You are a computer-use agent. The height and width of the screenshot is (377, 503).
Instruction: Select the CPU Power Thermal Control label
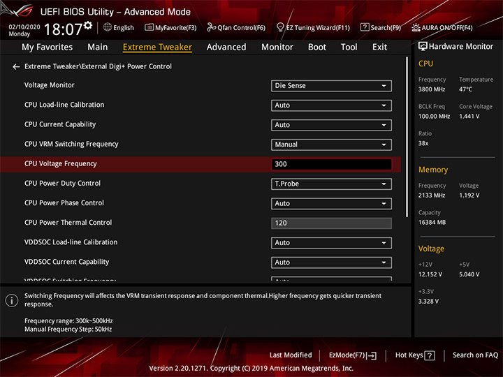coord(68,223)
